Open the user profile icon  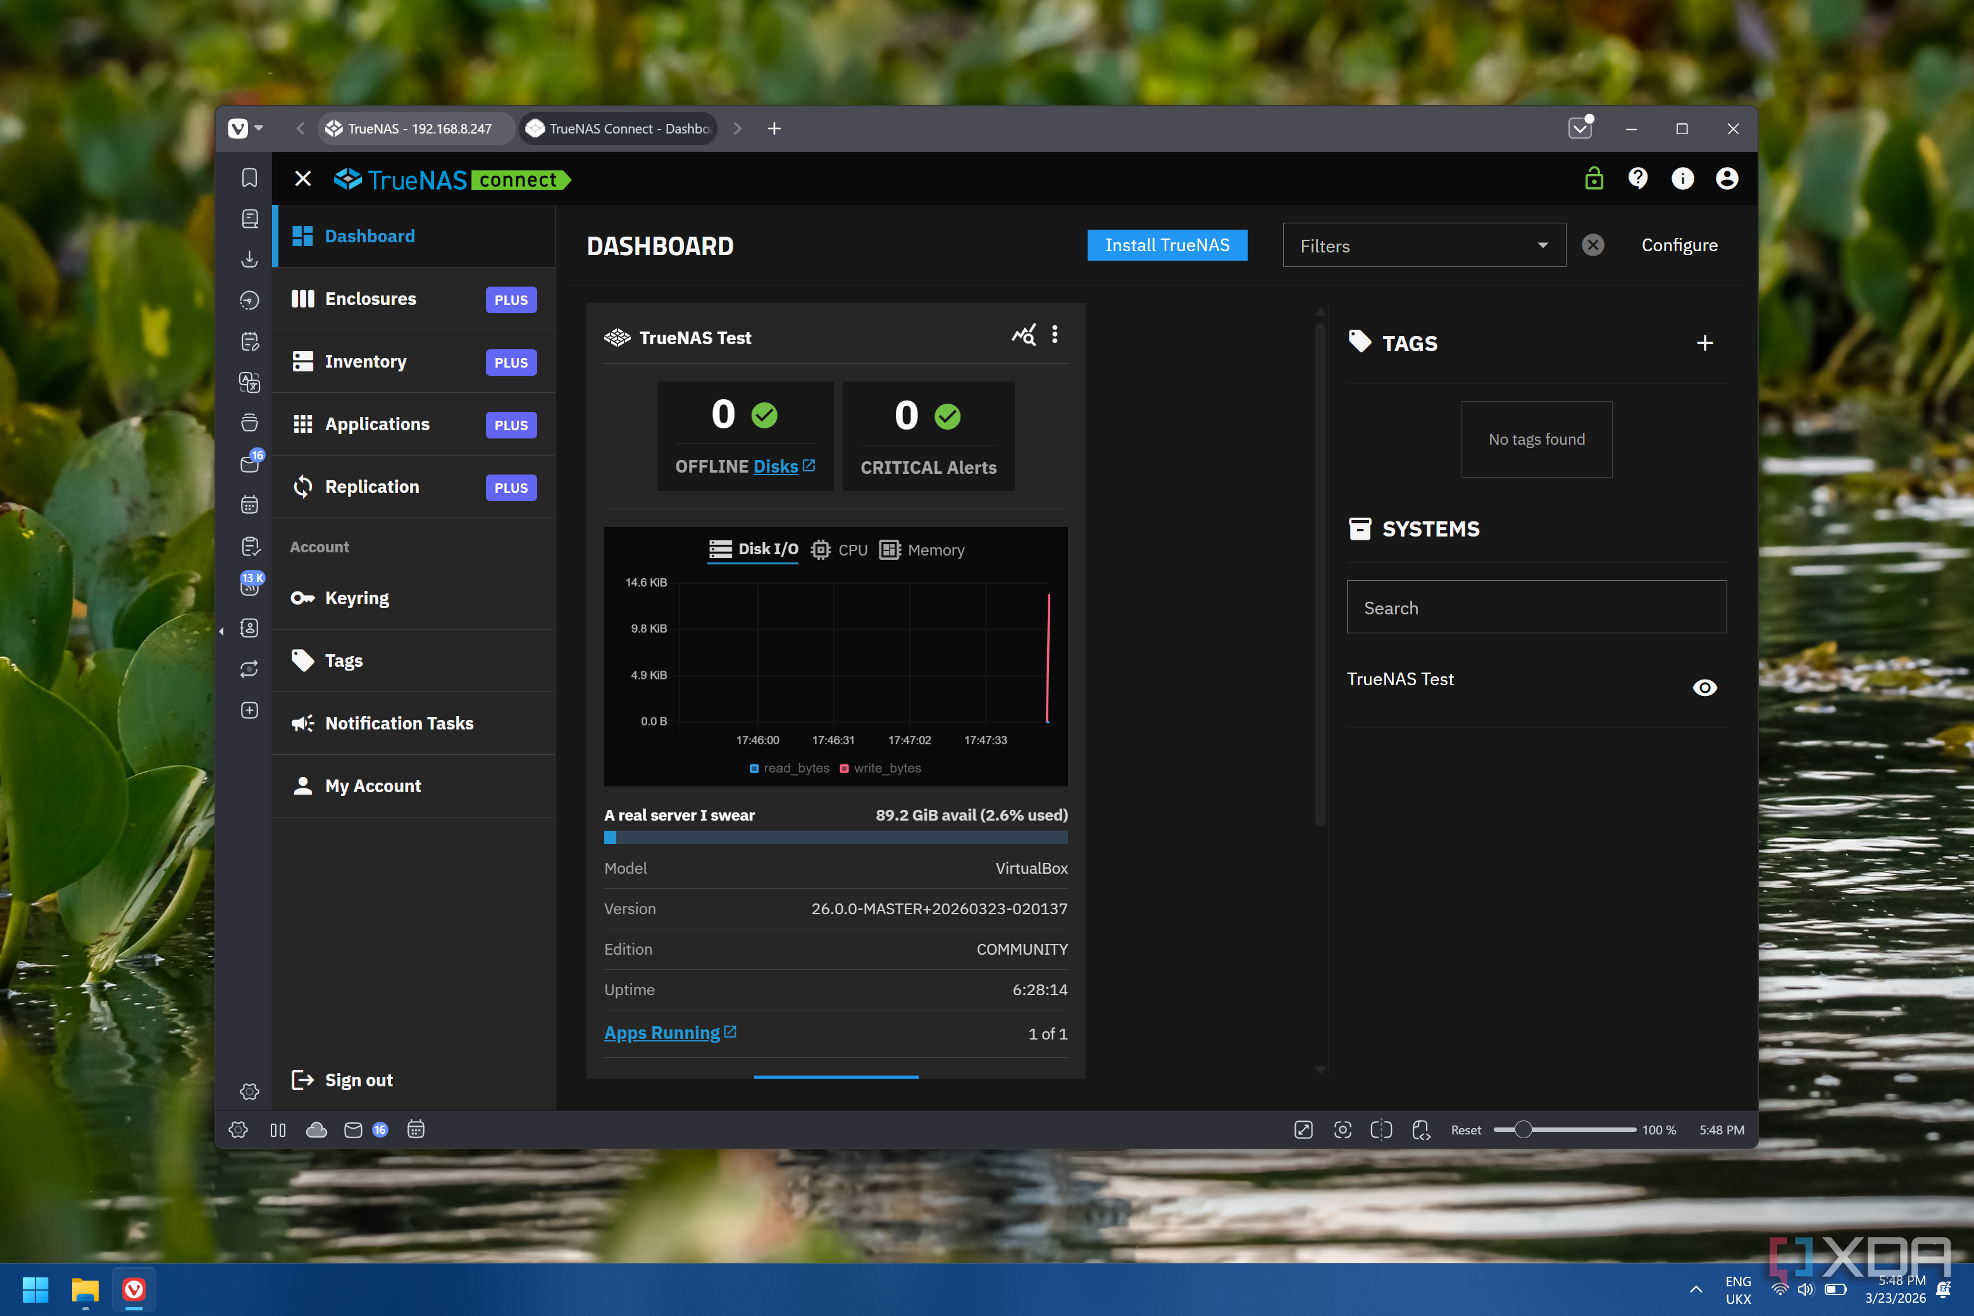pyautogui.click(x=1727, y=179)
